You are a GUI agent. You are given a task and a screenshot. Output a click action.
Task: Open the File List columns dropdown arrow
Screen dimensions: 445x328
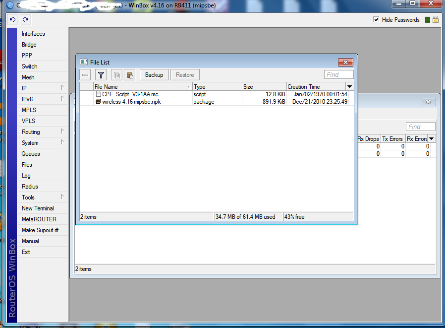[350, 86]
